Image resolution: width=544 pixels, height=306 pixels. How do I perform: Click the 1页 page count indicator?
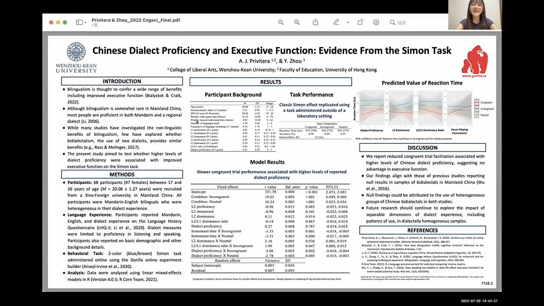[x=94, y=25]
